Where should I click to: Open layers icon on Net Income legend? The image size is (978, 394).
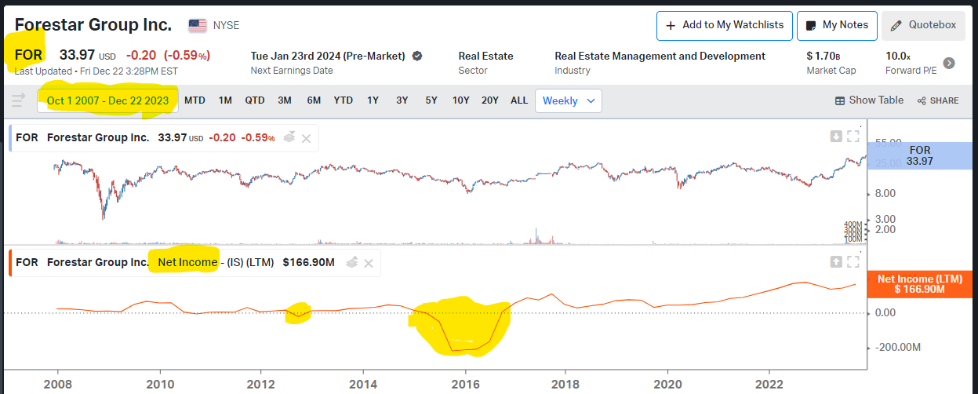pos(352,262)
